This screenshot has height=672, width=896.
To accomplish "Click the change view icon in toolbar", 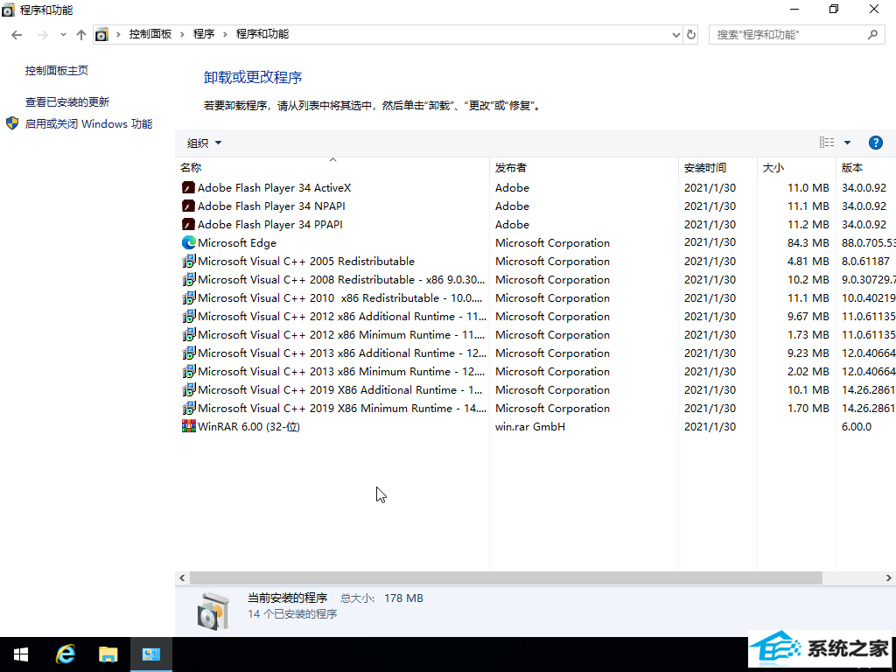I will tap(827, 143).
